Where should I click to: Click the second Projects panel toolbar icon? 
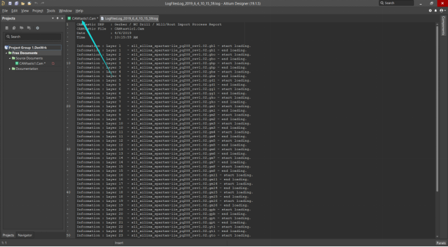click(14, 28)
